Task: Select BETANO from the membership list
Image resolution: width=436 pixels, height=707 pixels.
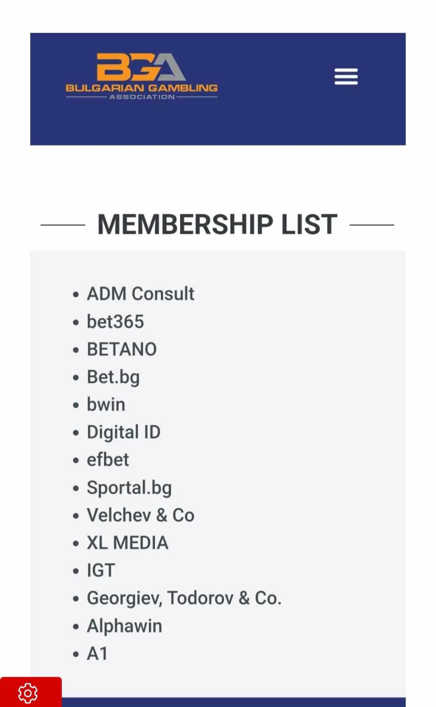Action: [122, 349]
